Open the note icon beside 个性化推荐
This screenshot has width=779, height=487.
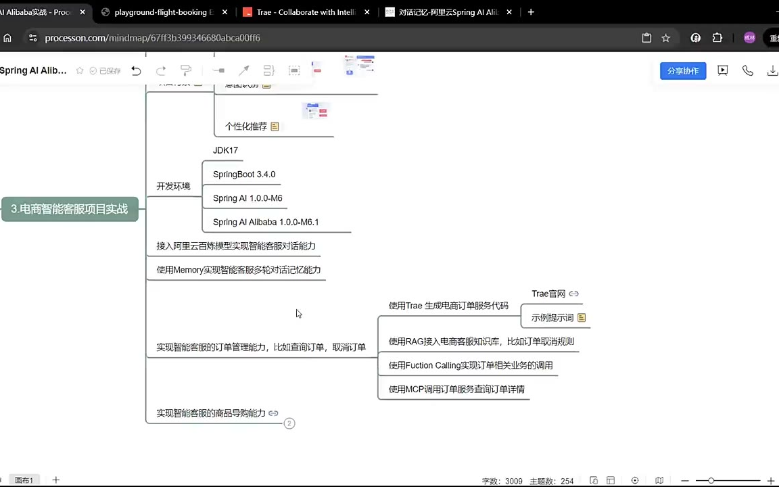pyautogui.click(x=275, y=126)
